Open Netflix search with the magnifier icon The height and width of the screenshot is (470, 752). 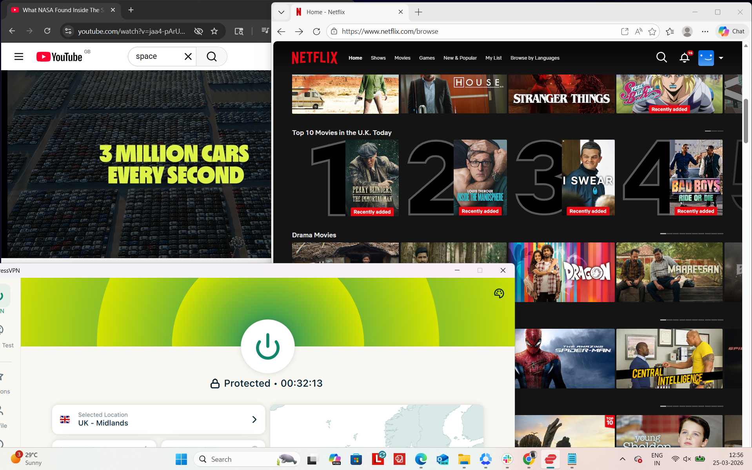(661, 57)
